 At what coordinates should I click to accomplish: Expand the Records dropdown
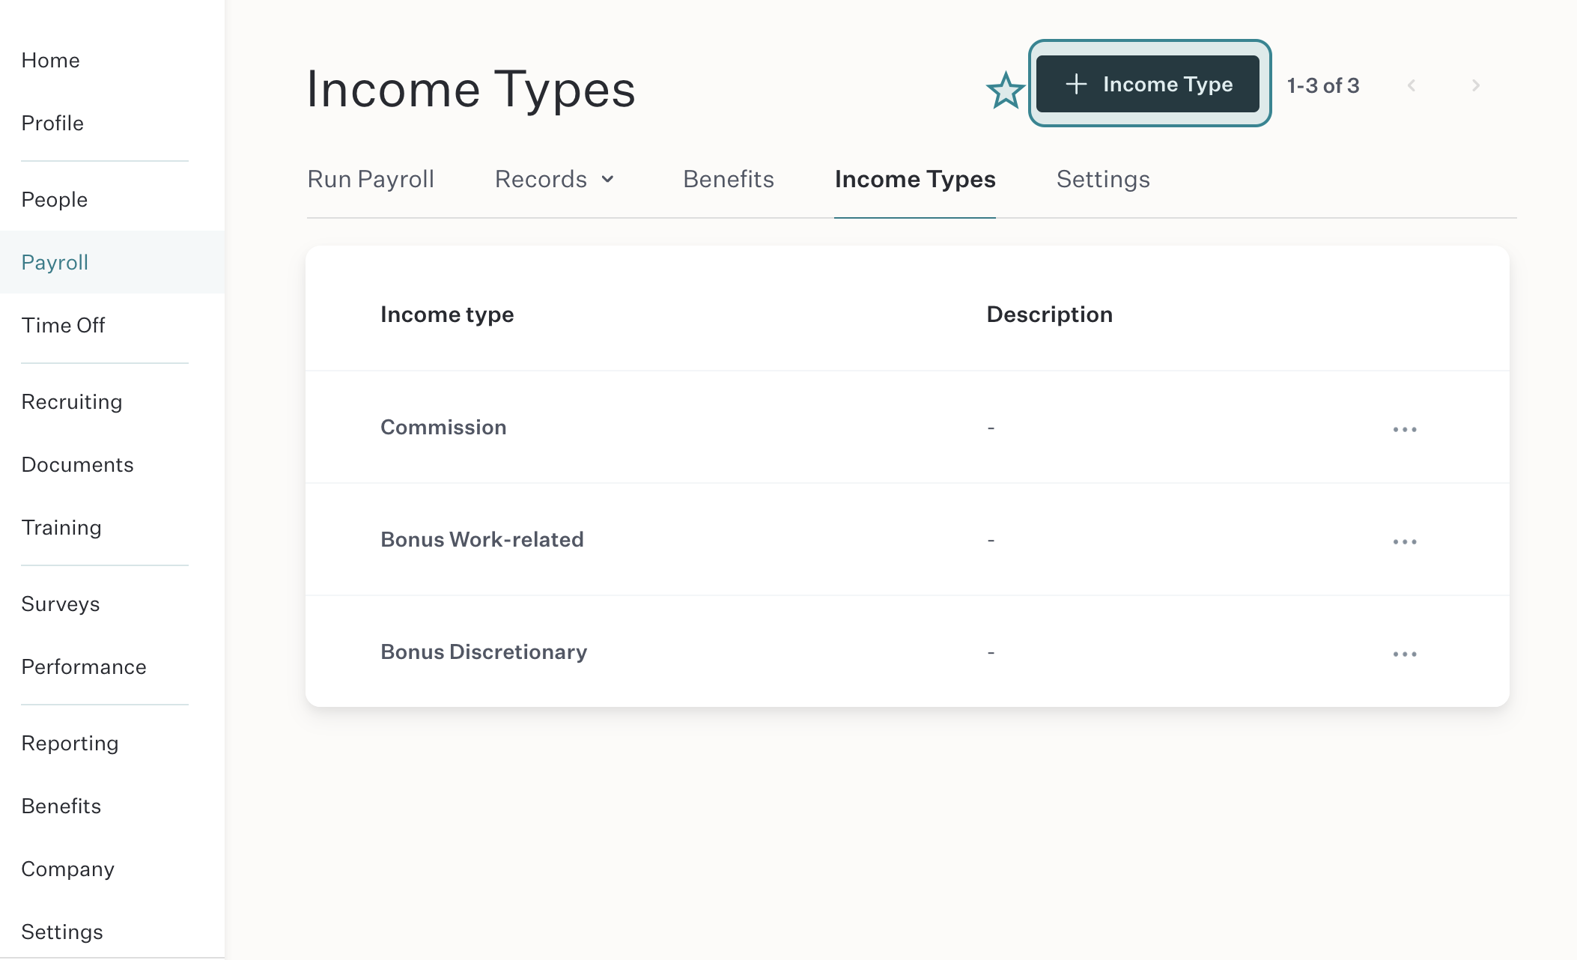point(554,179)
